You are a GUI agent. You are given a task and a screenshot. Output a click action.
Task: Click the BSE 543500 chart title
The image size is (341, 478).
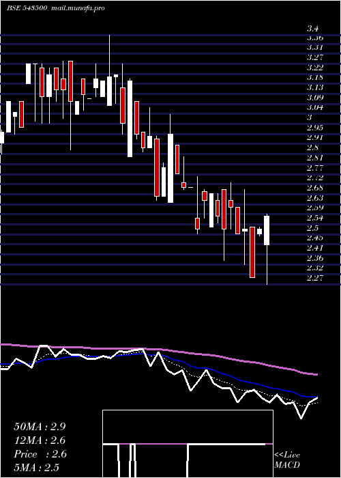[27, 8]
